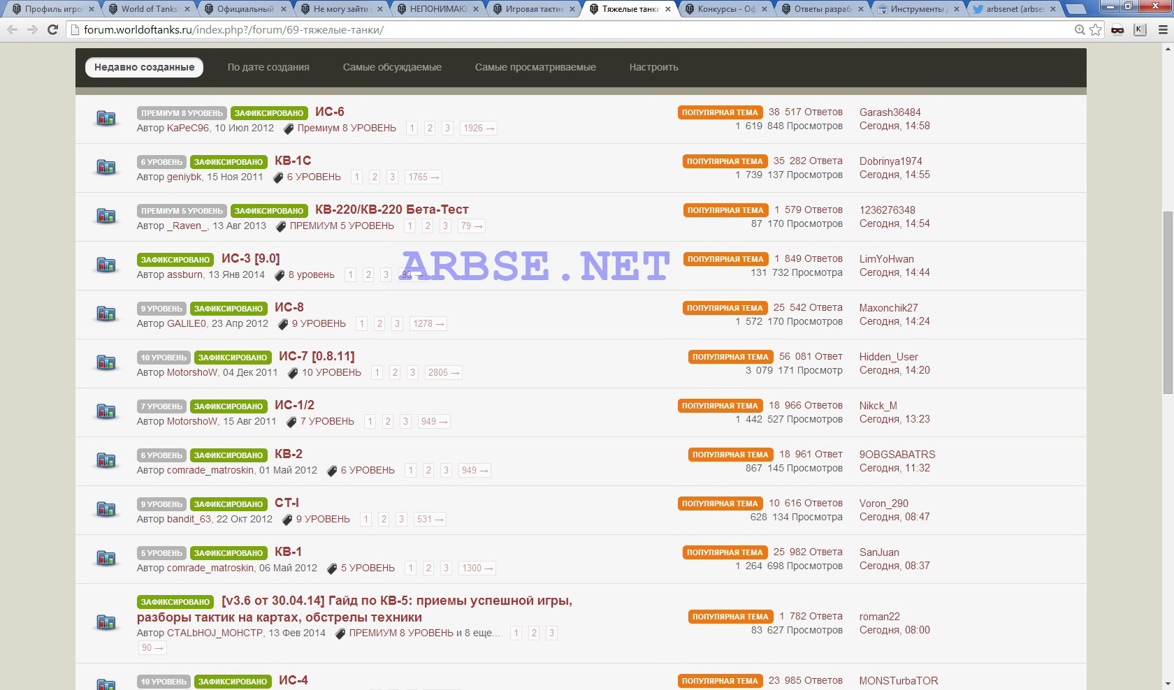Go to page 3 of the СТ-I topic
Image resolution: width=1174 pixels, height=690 pixels.
(401, 520)
